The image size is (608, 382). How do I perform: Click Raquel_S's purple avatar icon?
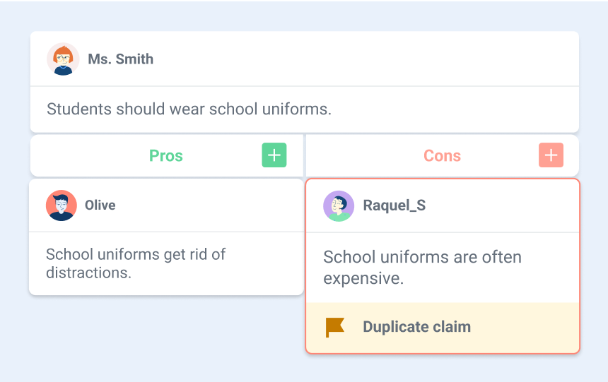(339, 205)
